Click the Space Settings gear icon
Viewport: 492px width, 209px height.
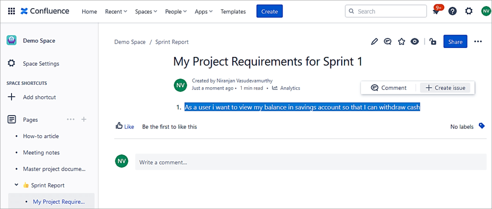[x=12, y=63]
